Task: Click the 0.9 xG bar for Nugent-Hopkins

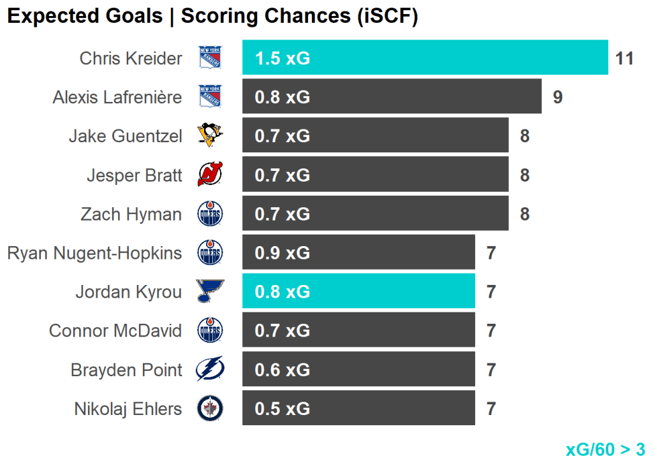Action: click(358, 253)
